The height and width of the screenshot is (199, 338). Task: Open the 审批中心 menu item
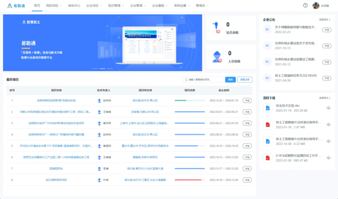(x=74, y=5)
